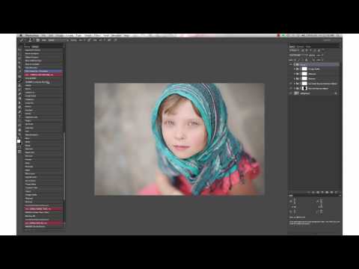This screenshot has width=359, height=269.
Task: Click the lock icon on the Background layer
Action: tap(336, 93)
